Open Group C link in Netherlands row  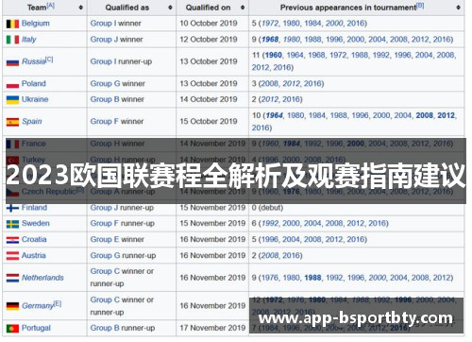(x=105, y=271)
